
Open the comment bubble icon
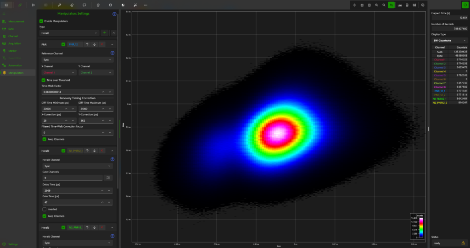coord(84,5)
